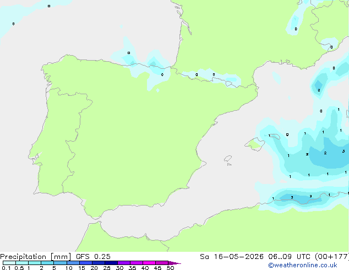Screen dimensions: 349x270
Task: Click the 'GFS 0.25' model label
Action: [x=93, y=257]
